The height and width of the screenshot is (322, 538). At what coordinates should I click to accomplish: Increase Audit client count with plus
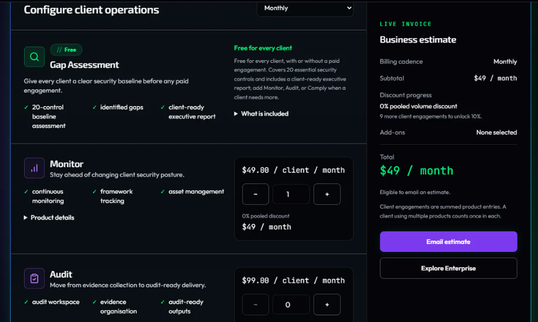327,305
